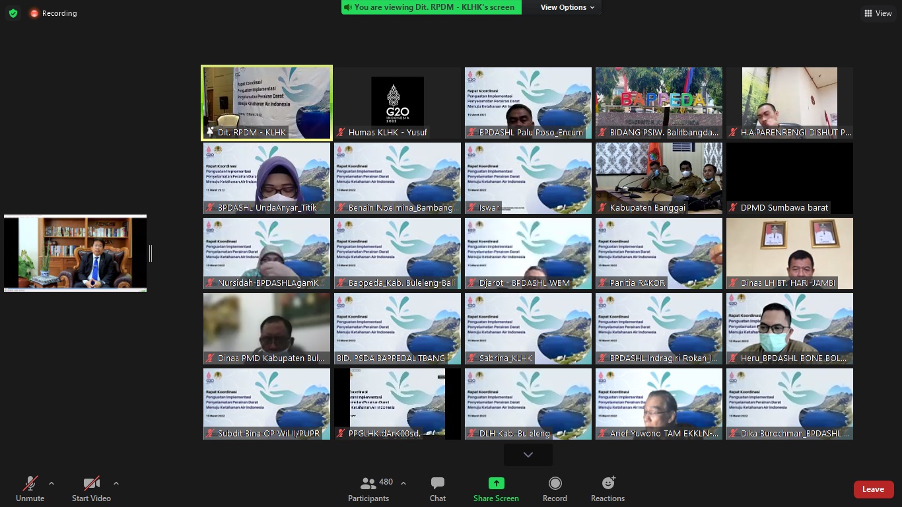
Task: Select the Kabupaten Banggai video tile
Action: (658, 178)
